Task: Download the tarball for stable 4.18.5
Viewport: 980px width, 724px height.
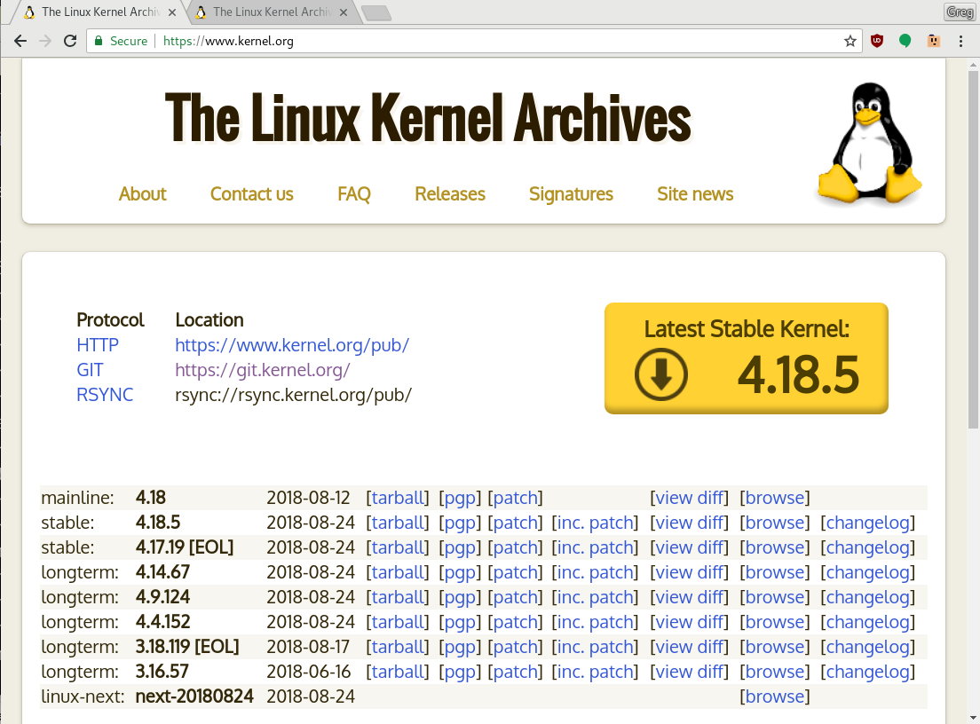Action: point(397,523)
